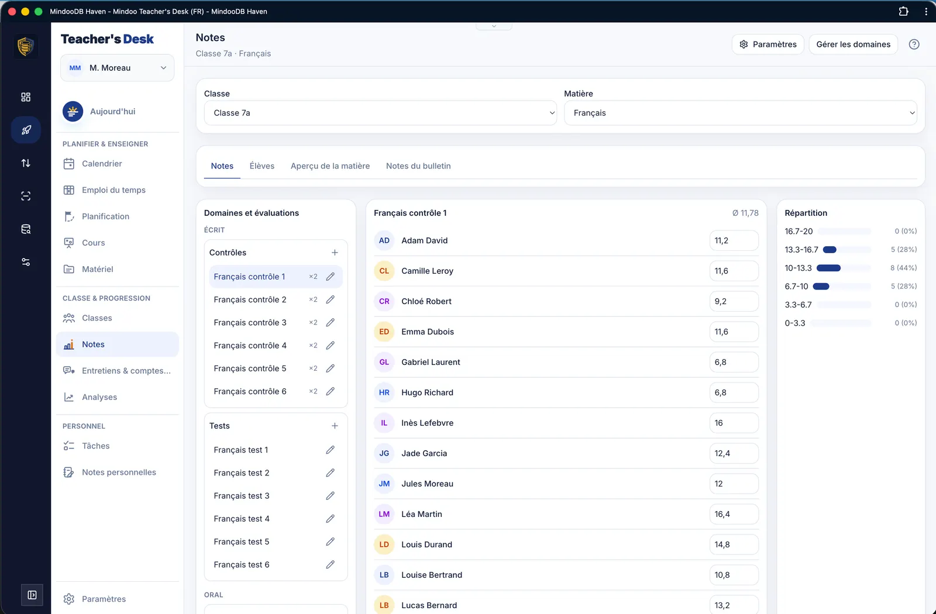Open the three-dot menu in title bar

click(x=925, y=11)
